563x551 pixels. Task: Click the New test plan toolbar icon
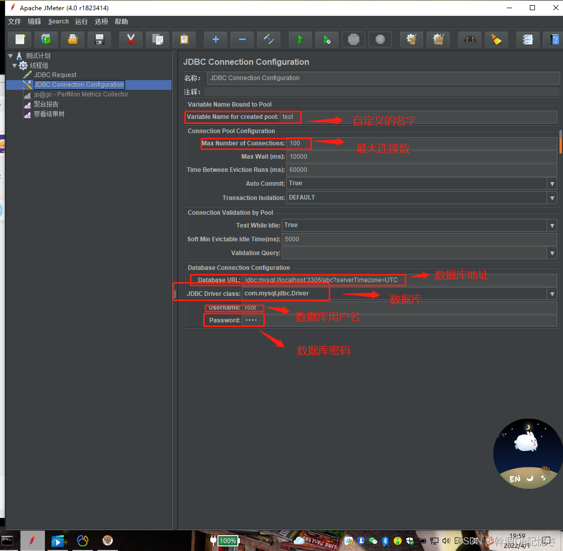(20, 39)
